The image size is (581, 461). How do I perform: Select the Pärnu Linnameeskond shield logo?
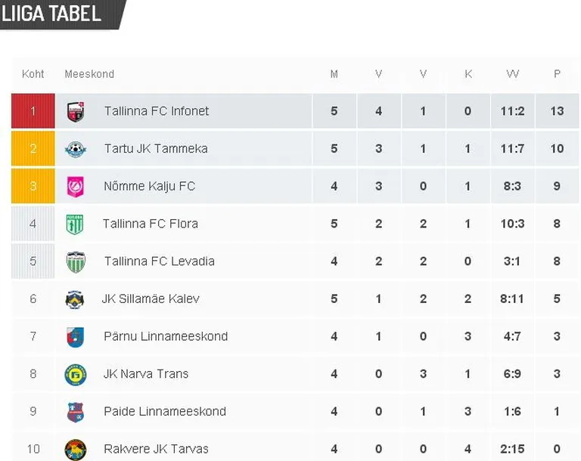coord(75,337)
